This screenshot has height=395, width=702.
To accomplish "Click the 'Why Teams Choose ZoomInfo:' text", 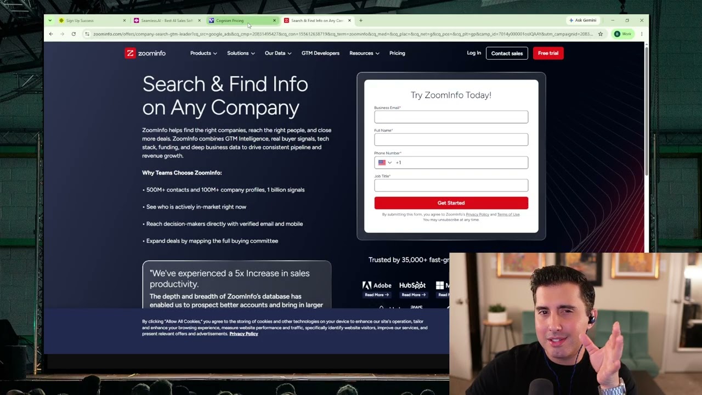I will 182,173.
